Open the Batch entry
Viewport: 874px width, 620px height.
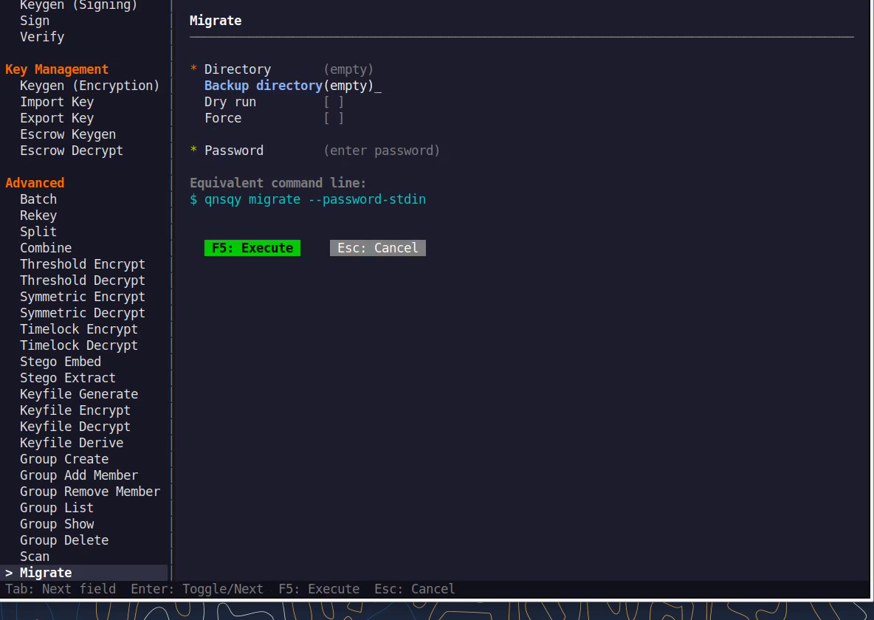38,199
